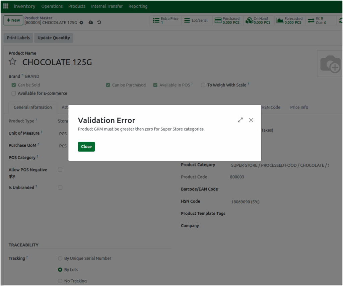Image resolution: width=343 pixels, height=286 pixels.
Task: Choose No Tracking option
Action: click(x=60, y=281)
